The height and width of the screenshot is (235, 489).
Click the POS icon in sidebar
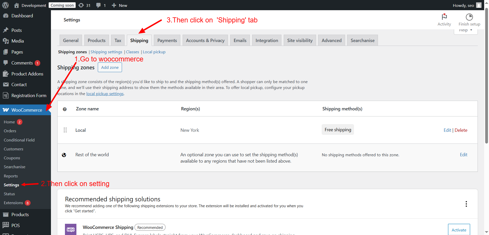pyautogui.click(x=6, y=225)
